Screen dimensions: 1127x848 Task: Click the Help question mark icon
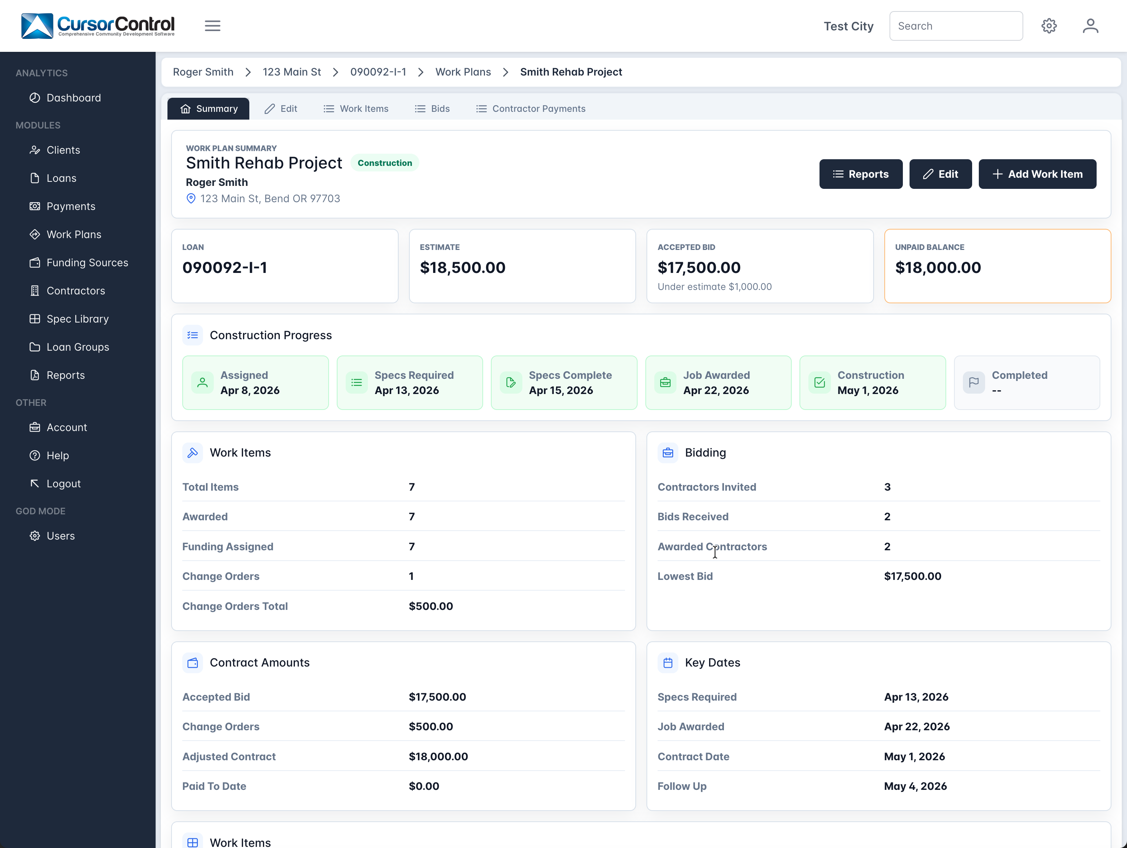click(35, 455)
